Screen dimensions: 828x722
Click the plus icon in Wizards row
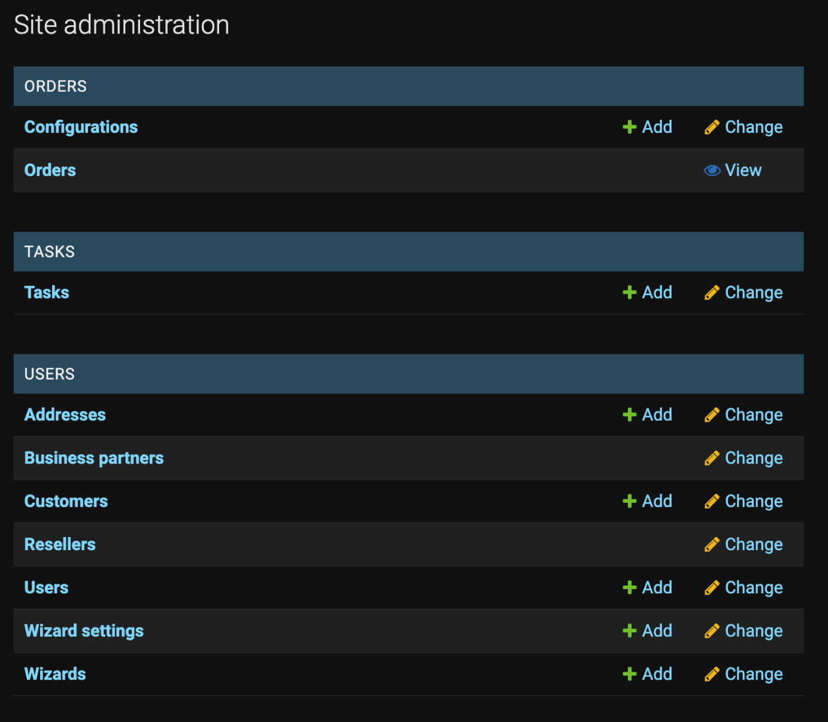pos(629,674)
